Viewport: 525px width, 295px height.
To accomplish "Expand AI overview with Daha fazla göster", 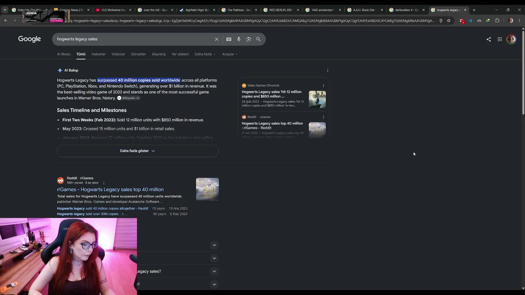I will [x=138, y=151].
